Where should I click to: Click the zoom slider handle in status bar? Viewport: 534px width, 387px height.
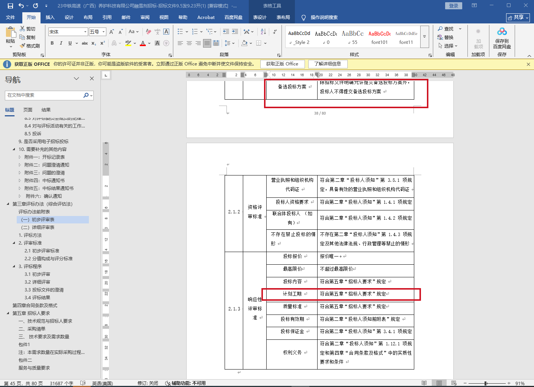(x=486, y=383)
